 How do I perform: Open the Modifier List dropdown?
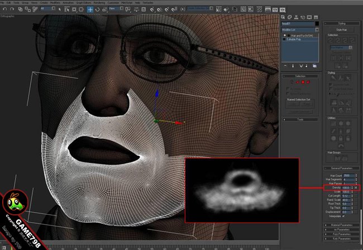300,30
